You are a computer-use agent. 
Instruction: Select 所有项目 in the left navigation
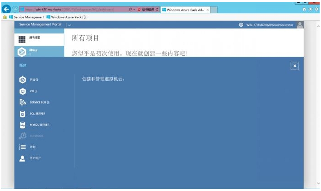coord(39,39)
